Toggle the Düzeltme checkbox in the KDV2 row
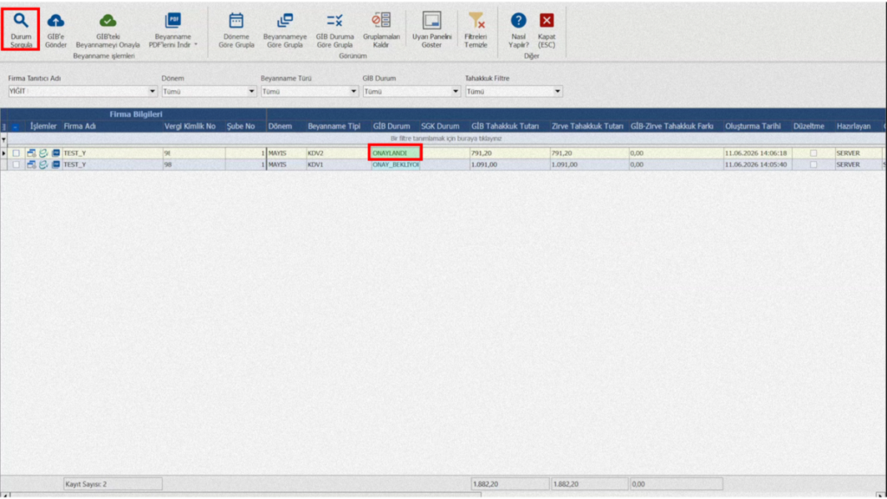Image resolution: width=887 pixels, height=499 pixels. pyautogui.click(x=813, y=153)
